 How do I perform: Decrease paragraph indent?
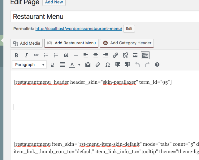(x=117, y=65)
